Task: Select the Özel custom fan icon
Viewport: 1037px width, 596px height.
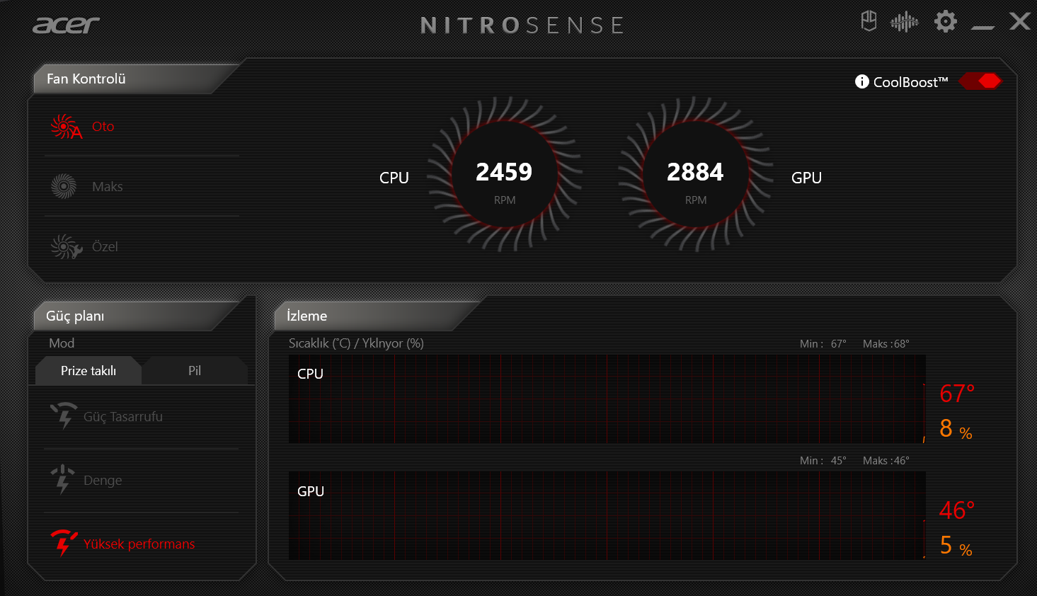Action: (66, 246)
